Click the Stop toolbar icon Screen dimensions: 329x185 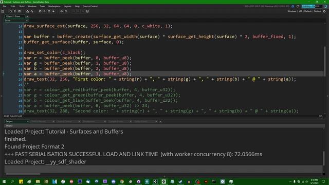point(49,11)
